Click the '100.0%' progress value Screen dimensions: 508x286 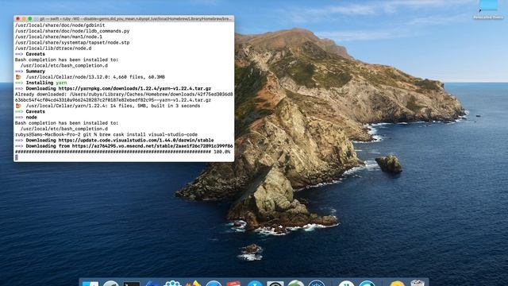222,152
